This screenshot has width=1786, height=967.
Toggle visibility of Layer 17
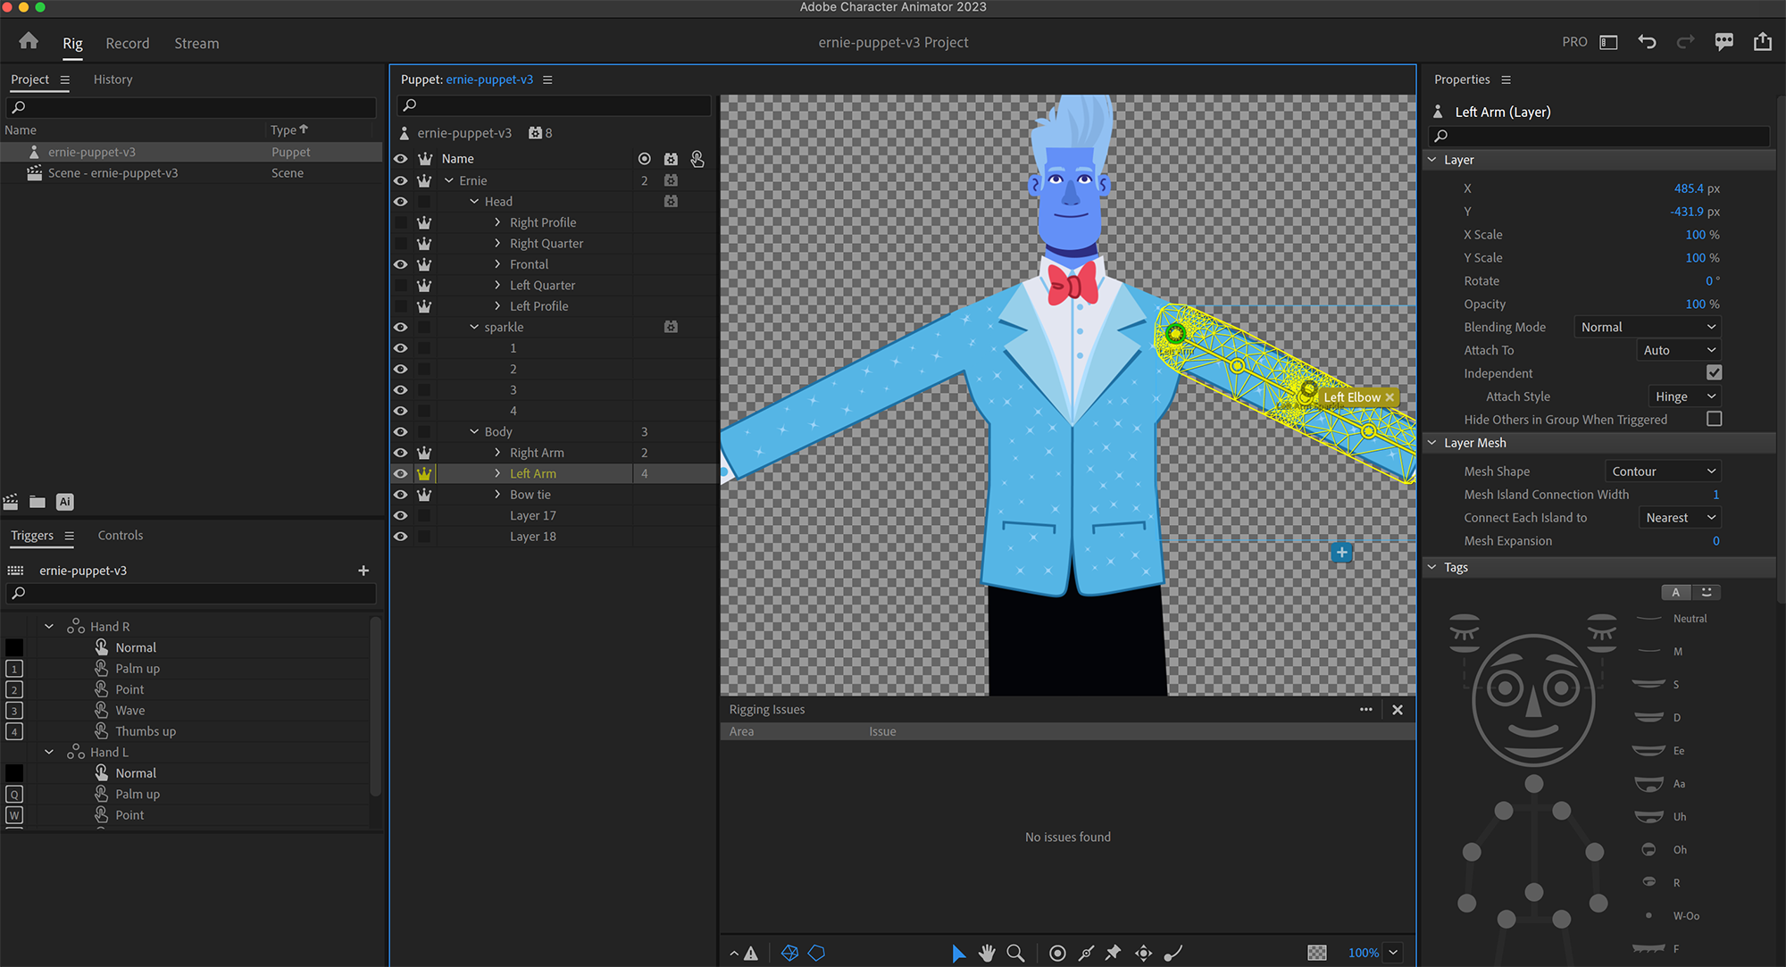pyautogui.click(x=401, y=515)
